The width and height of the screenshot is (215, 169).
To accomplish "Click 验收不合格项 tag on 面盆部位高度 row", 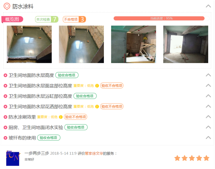I will (x=112, y=86).
